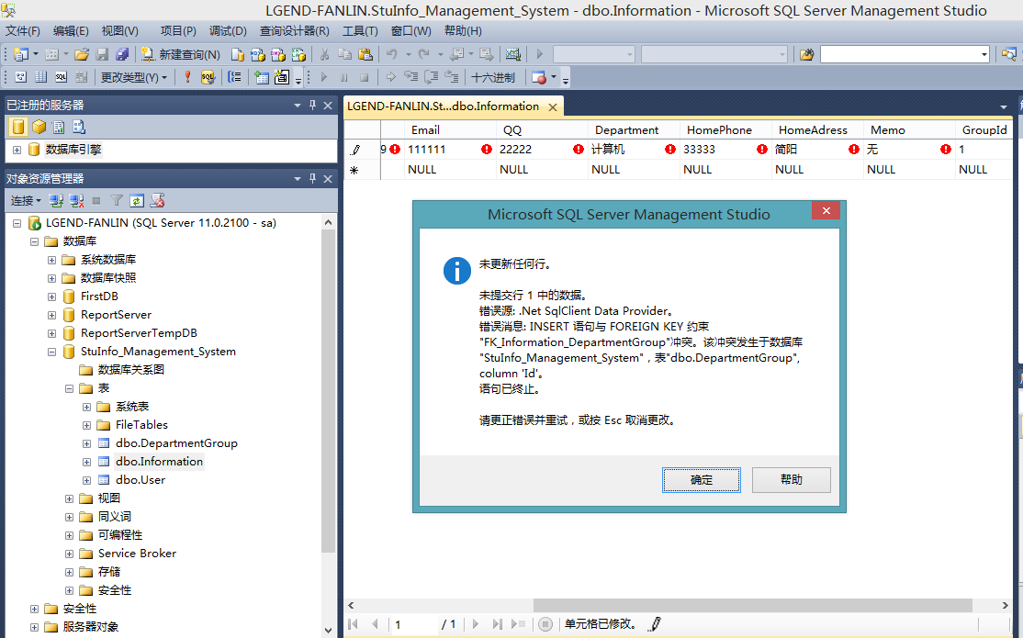The height and width of the screenshot is (638, 1023).
Task: Close the error dialog with the X
Action: 826,211
